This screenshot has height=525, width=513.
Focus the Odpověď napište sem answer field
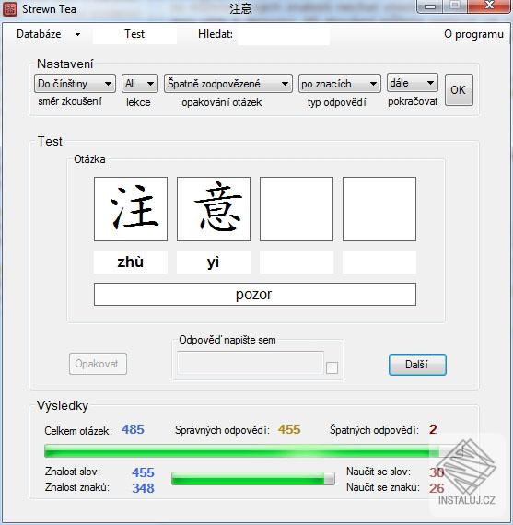pyautogui.click(x=251, y=362)
